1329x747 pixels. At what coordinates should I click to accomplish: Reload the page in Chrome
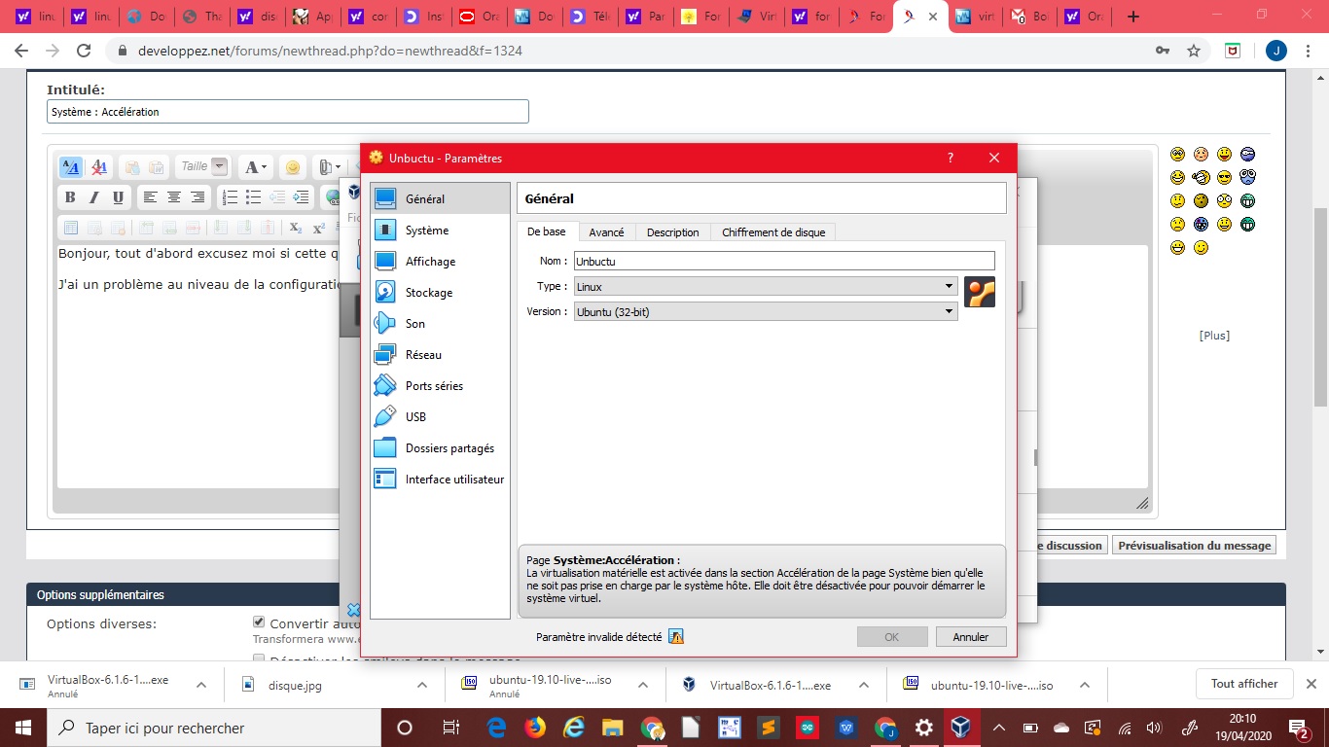pyautogui.click(x=84, y=51)
